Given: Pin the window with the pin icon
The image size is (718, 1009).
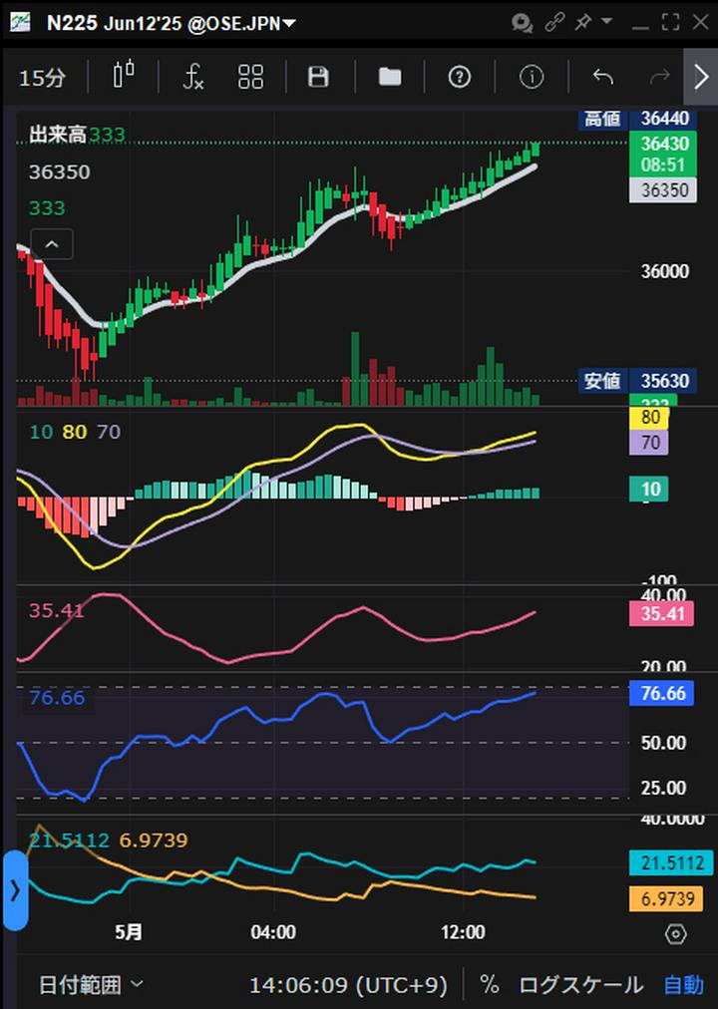Looking at the screenshot, I should 582,22.
